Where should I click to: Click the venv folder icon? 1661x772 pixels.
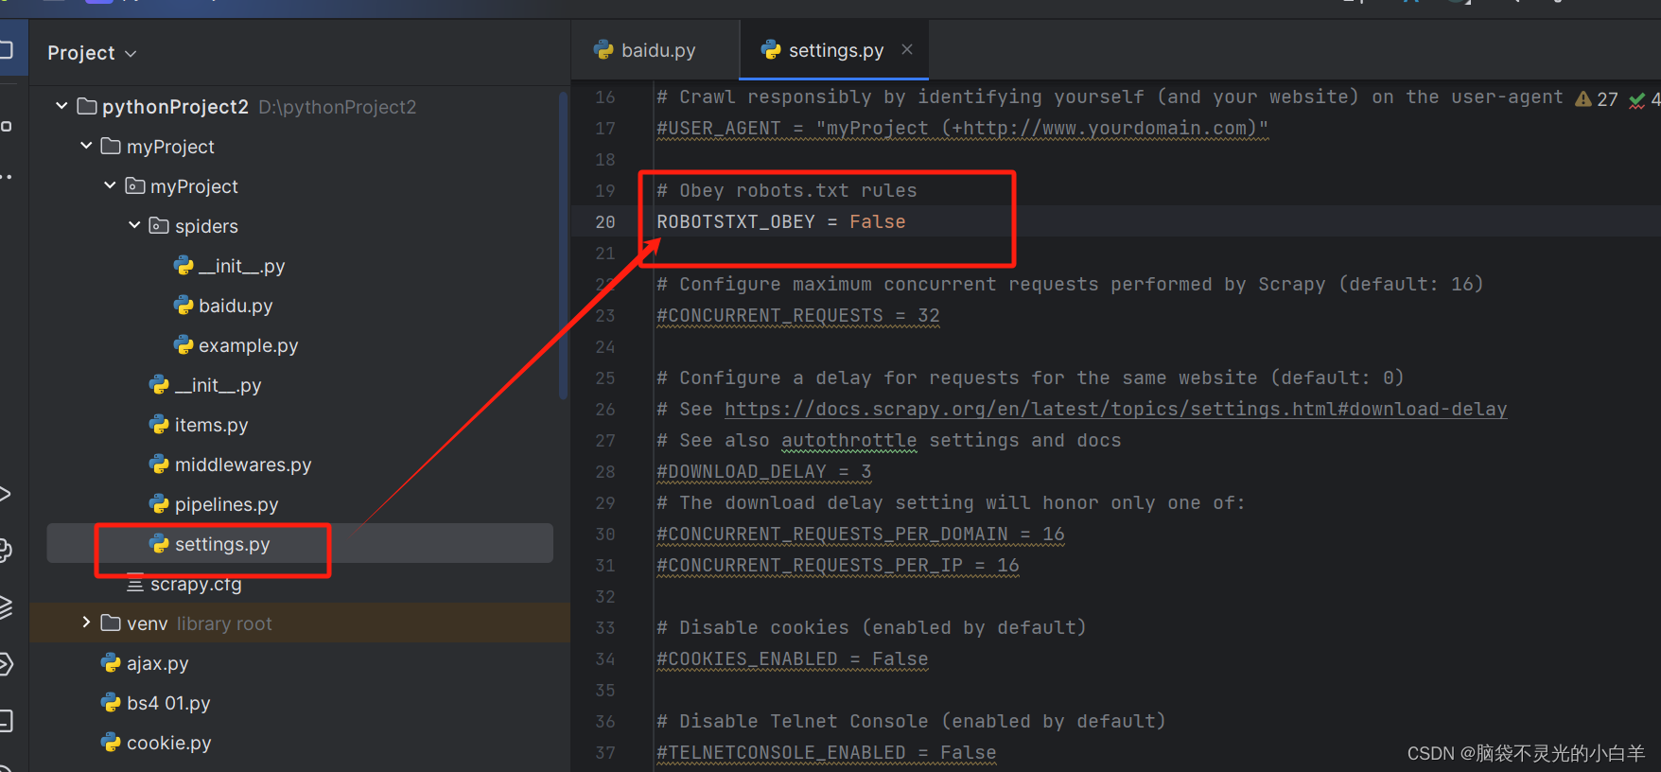[111, 623]
